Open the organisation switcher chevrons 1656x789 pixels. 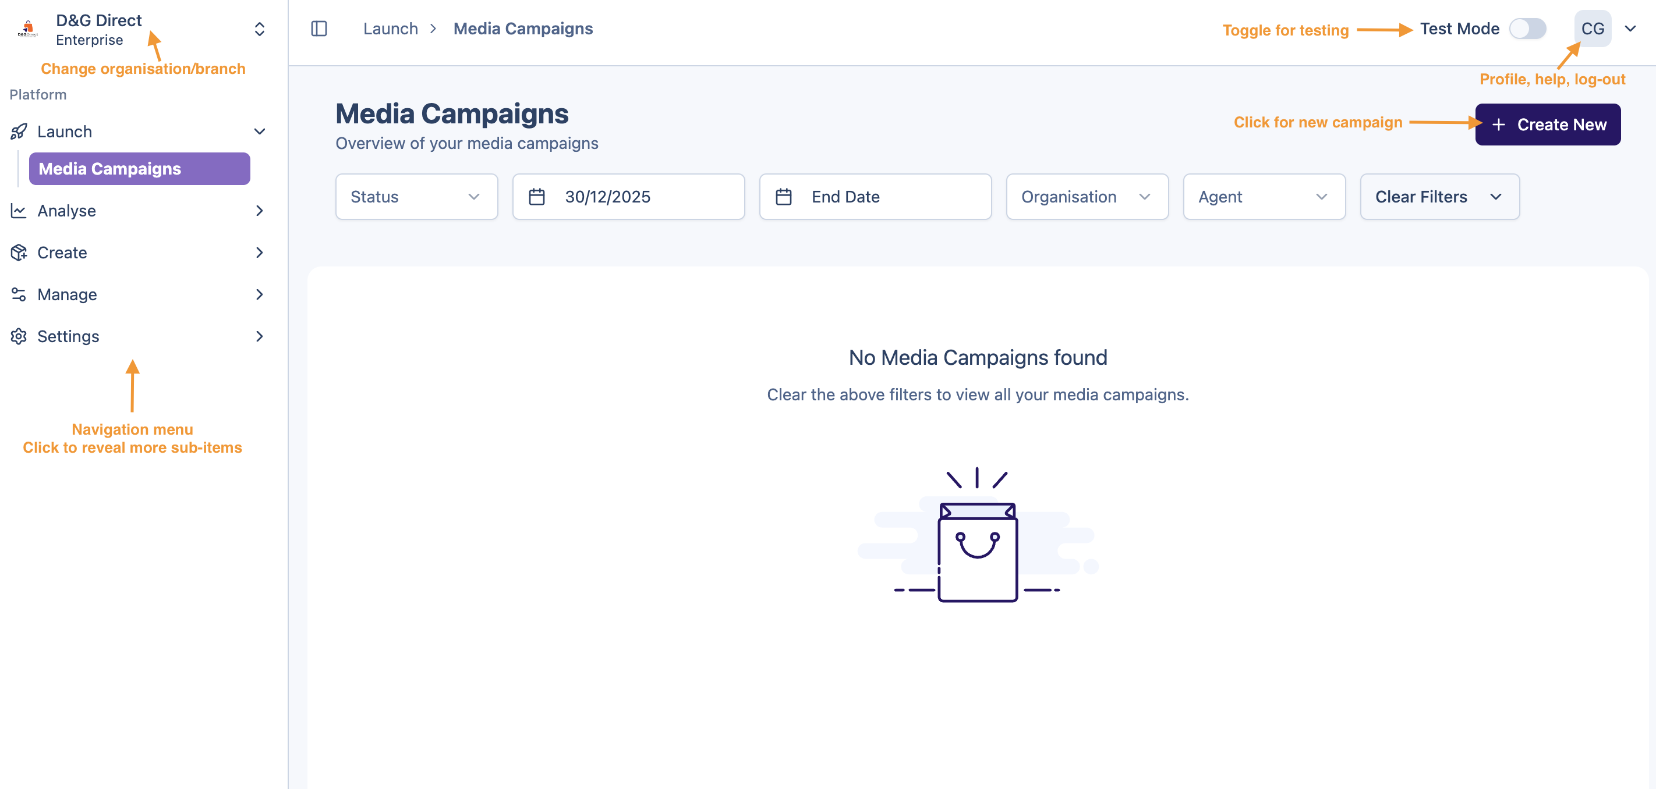259,29
